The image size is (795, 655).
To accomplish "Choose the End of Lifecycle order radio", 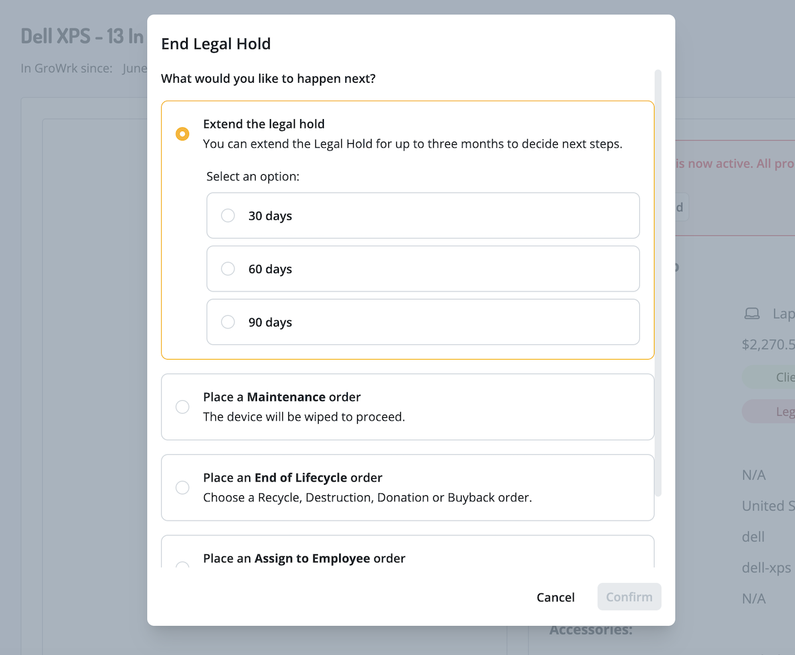I will pyautogui.click(x=182, y=487).
